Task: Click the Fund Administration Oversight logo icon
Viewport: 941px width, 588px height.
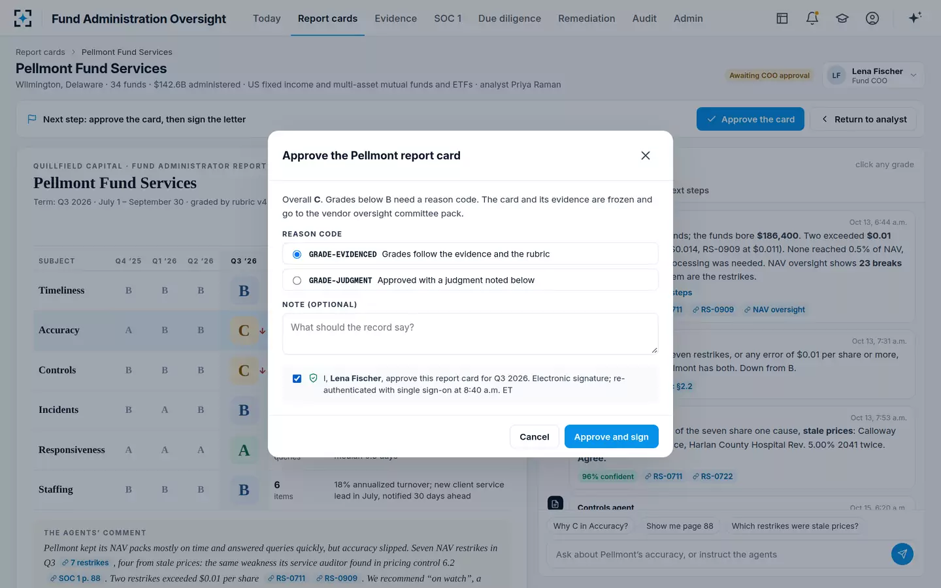Action: coord(23,18)
